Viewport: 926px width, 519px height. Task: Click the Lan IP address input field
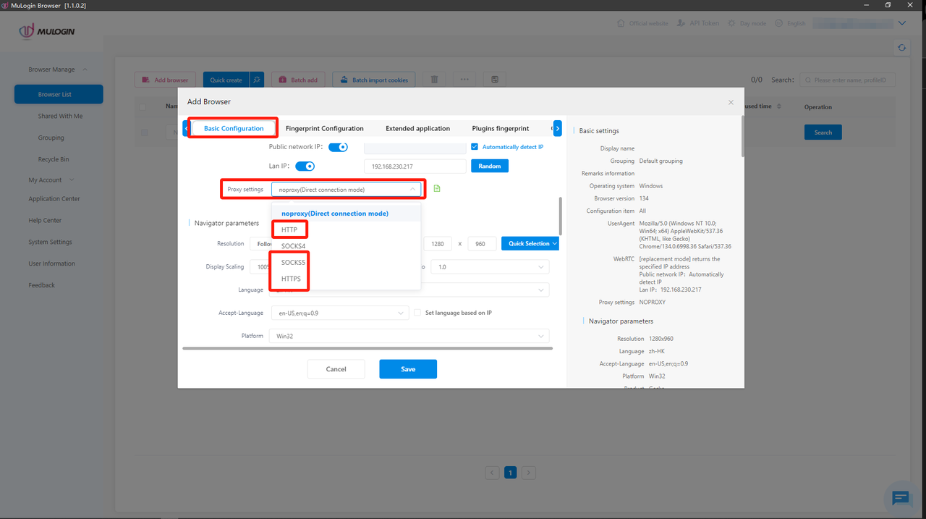(x=415, y=166)
